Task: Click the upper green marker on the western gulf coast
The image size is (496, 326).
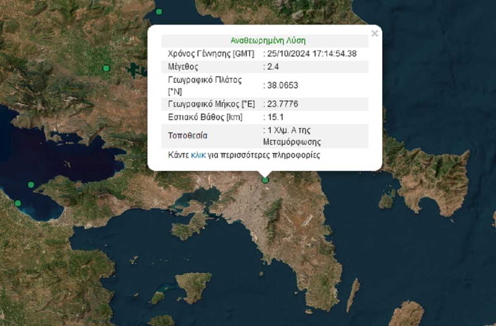Action: pyautogui.click(x=31, y=185)
